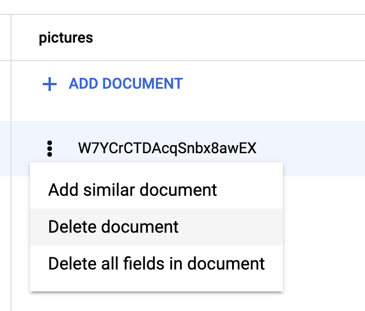The height and width of the screenshot is (311, 365).
Task: Open document W7YCrCTDAcqSnbx8awEX
Action: tap(167, 149)
